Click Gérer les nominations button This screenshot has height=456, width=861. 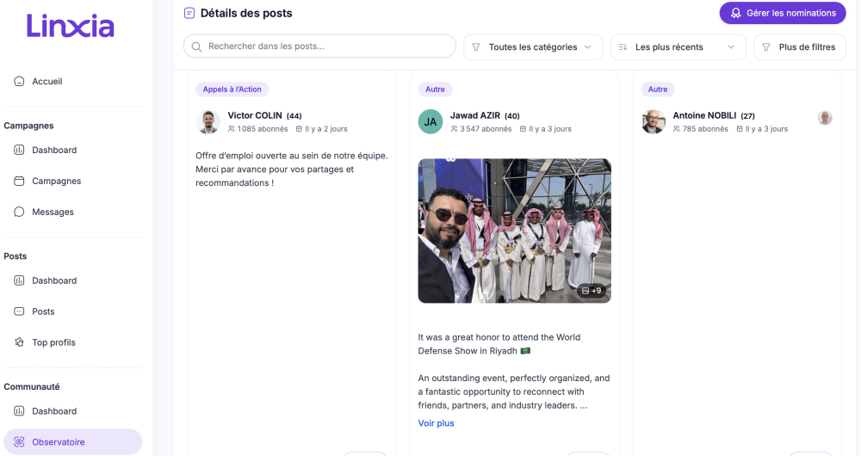(783, 13)
